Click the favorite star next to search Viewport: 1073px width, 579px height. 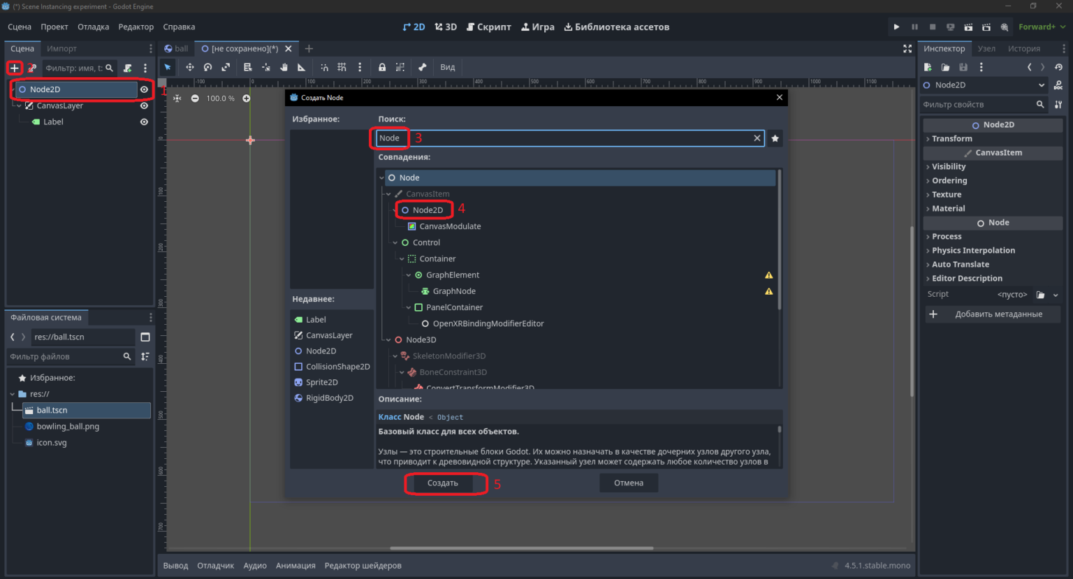coord(775,138)
